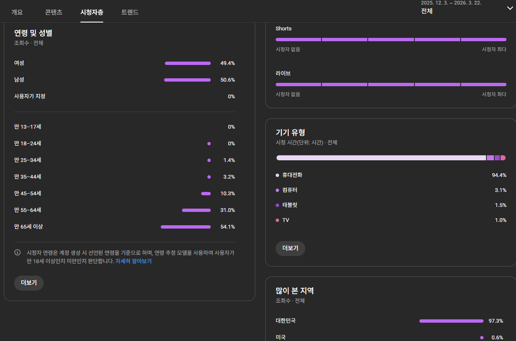Open the 자세히 알아보기 link

pyautogui.click(x=133, y=261)
